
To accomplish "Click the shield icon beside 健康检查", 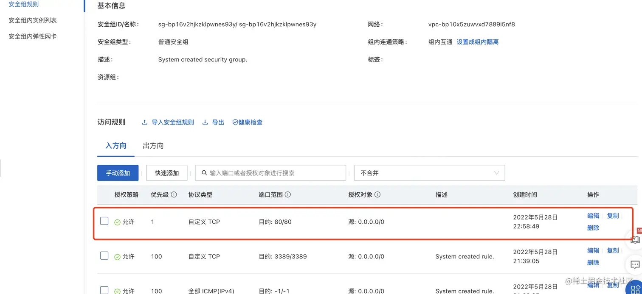I will [x=235, y=122].
